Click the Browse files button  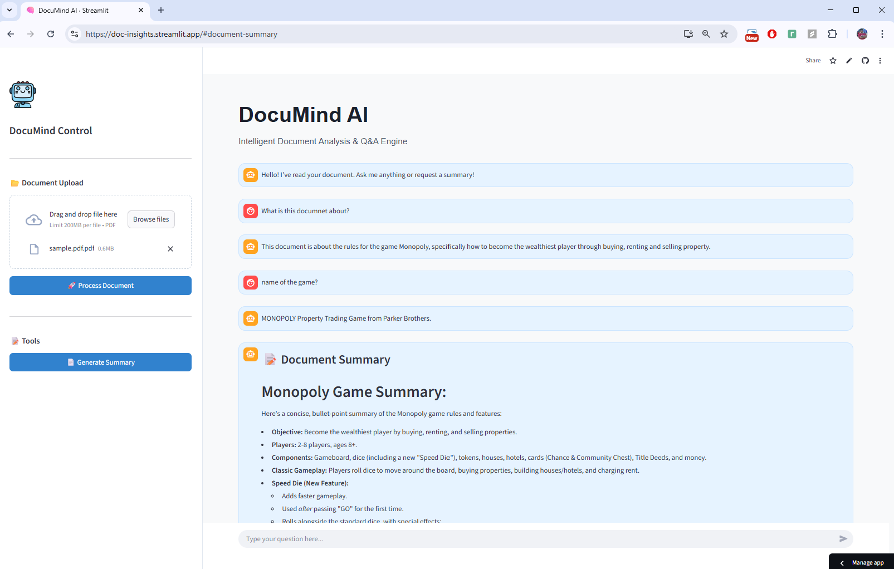point(151,219)
